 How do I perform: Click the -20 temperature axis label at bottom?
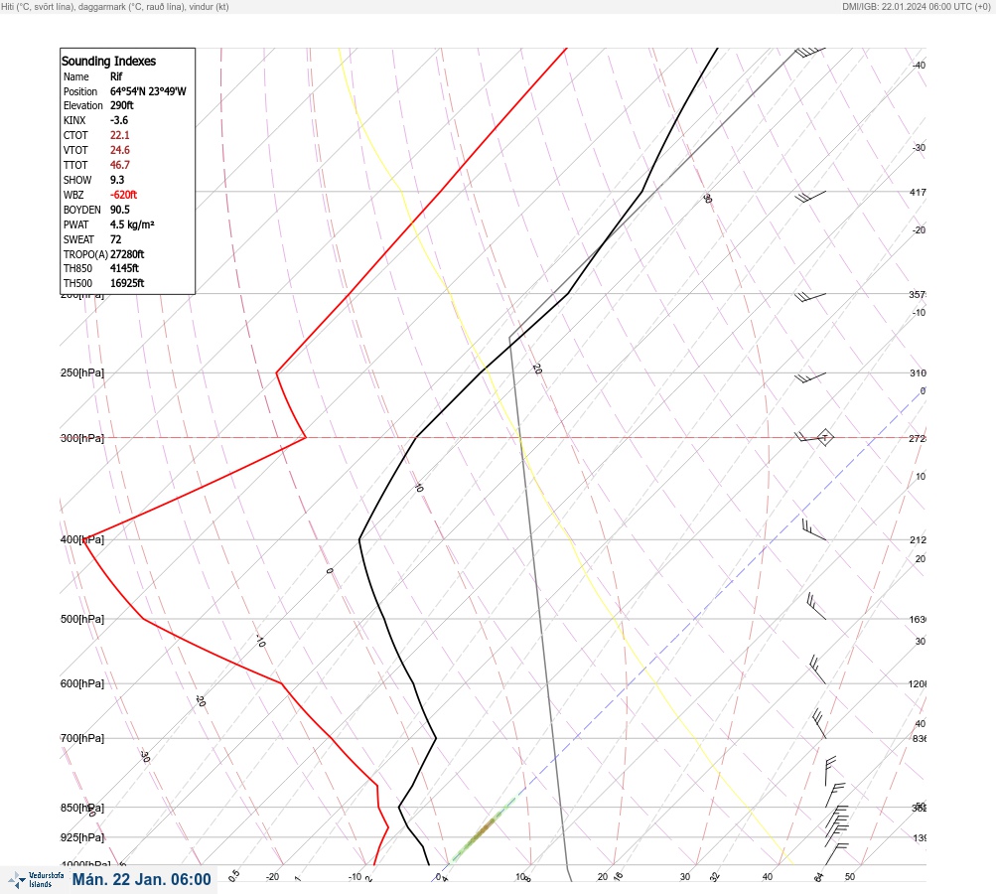tap(272, 877)
